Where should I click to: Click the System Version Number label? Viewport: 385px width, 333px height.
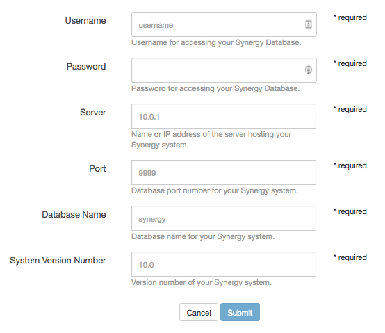[x=58, y=261]
